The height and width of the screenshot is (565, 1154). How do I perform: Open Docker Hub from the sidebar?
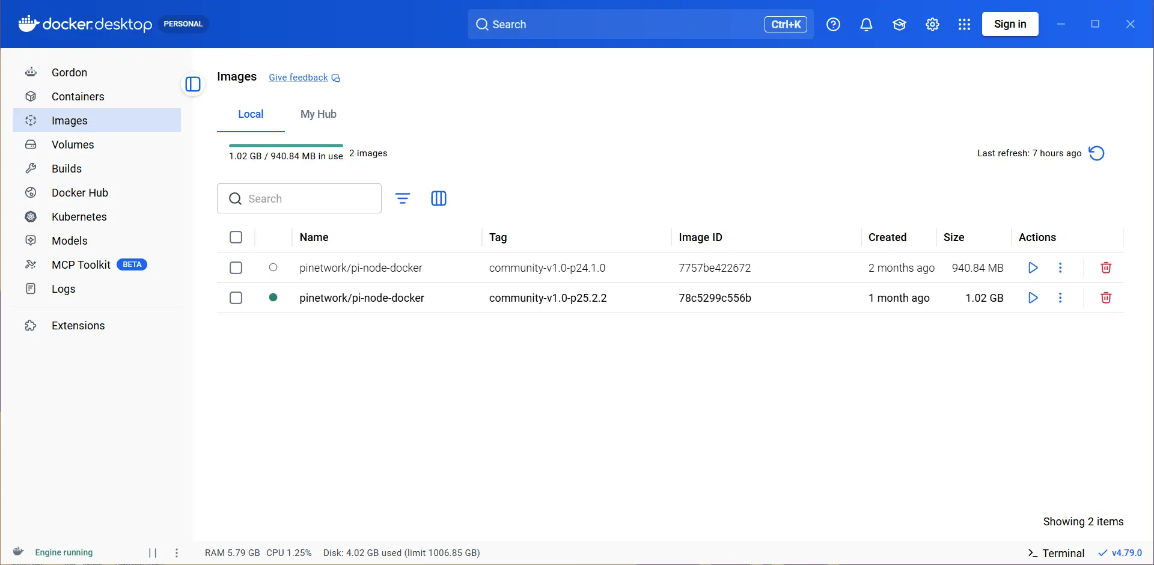(x=96, y=192)
